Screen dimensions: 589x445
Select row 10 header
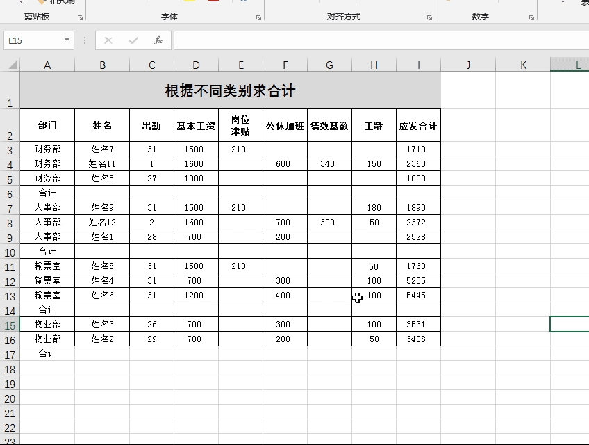coord(10,252)
